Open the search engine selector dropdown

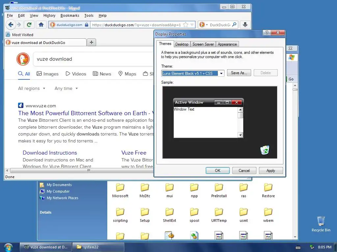[x=207, y=25]
